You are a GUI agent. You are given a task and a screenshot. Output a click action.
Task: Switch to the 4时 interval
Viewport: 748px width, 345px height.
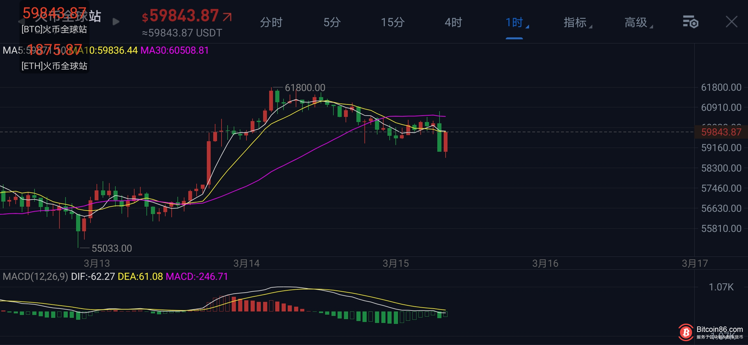pos(454,23)
